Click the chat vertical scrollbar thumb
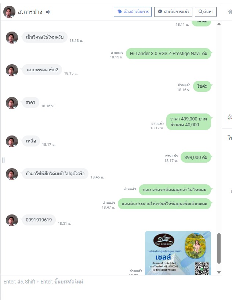The image size is (232, 300). pos(219,248)
